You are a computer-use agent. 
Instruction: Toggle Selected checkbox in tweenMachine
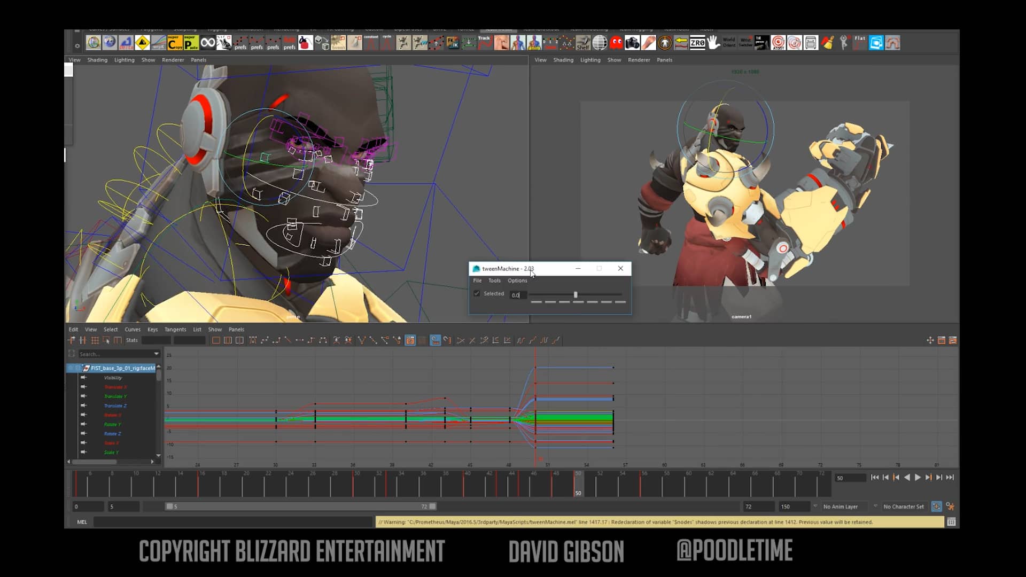[476, 294]
